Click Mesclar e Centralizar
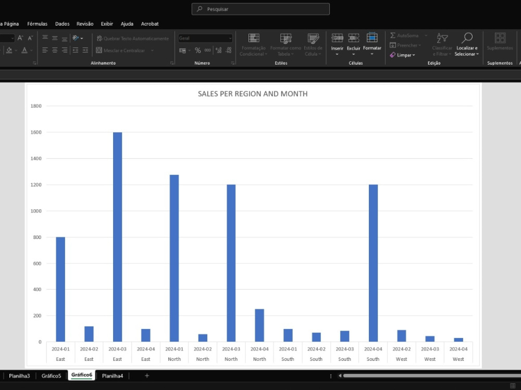521x390 pixels. pyautogui.click(x=121, y=51)
